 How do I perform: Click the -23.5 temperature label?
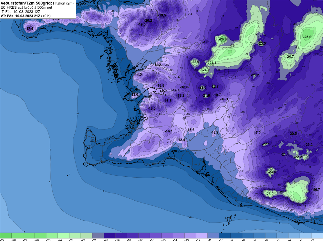(262, 43)
